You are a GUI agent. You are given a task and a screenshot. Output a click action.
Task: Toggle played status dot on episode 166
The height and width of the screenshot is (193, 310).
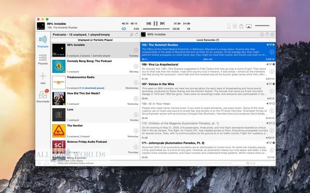pos(274,64)
